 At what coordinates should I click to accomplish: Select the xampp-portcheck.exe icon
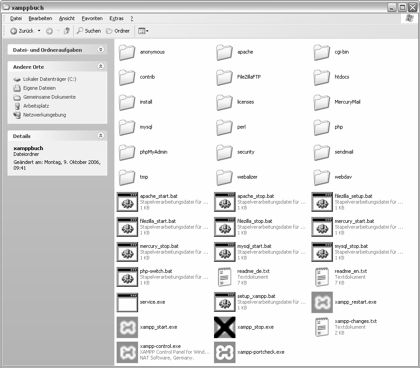tap(225, 352)
